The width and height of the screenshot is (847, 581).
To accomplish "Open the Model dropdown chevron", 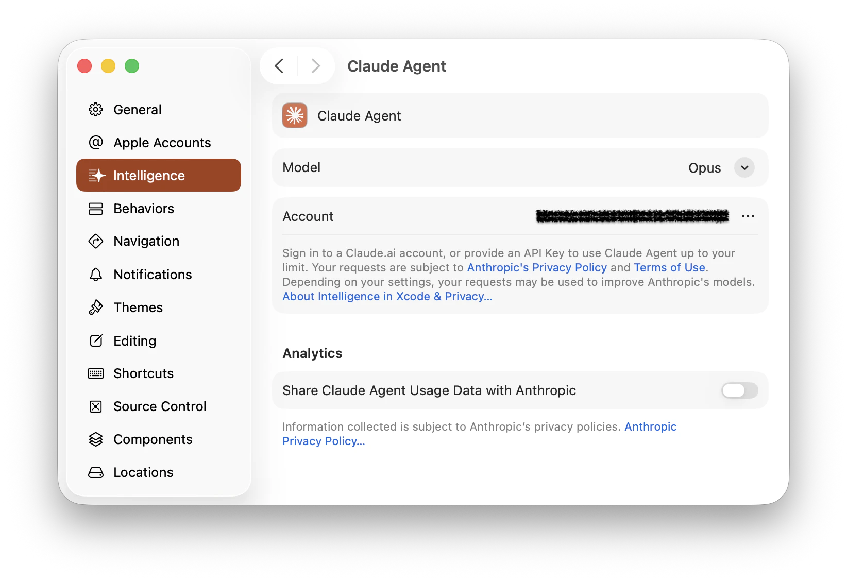I will point(744,168).
